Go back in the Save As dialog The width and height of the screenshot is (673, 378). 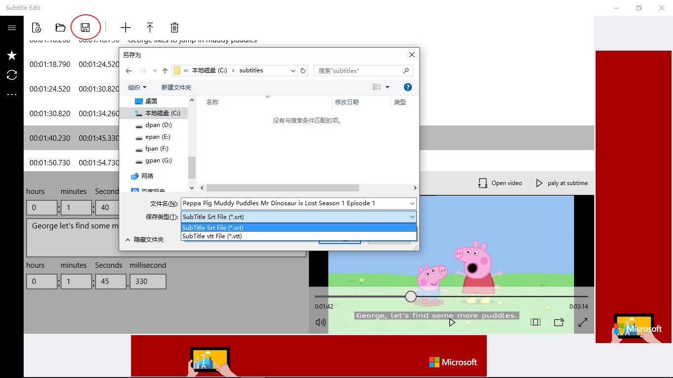click(x=129, y=71)
